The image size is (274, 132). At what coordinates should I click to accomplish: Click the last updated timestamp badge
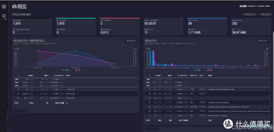pyautogui.click(x=255, y=6)
